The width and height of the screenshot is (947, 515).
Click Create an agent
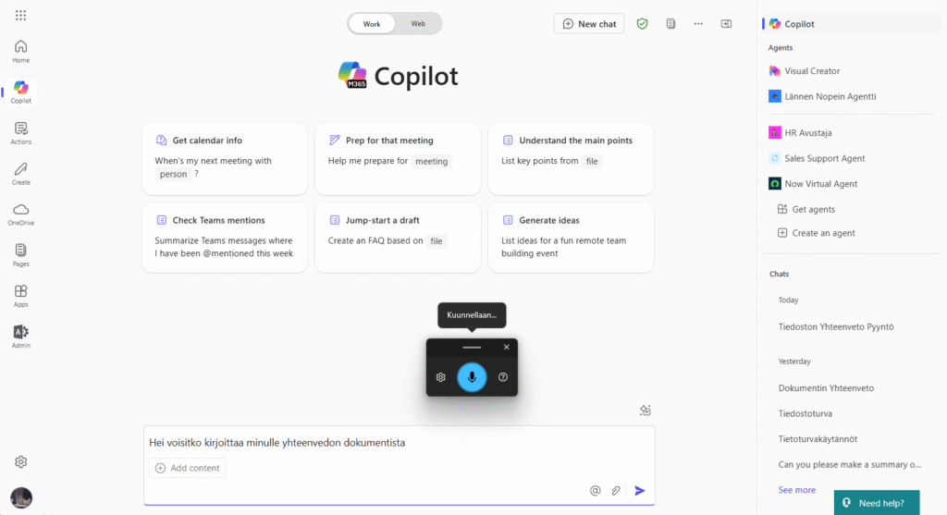click(x=816, y=233)
